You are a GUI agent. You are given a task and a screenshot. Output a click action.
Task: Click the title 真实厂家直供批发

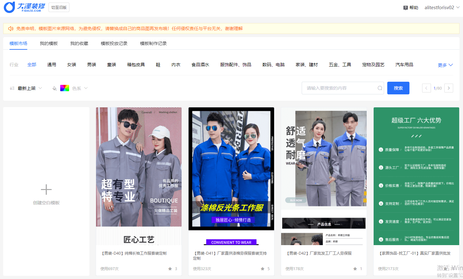coord(435,253)
